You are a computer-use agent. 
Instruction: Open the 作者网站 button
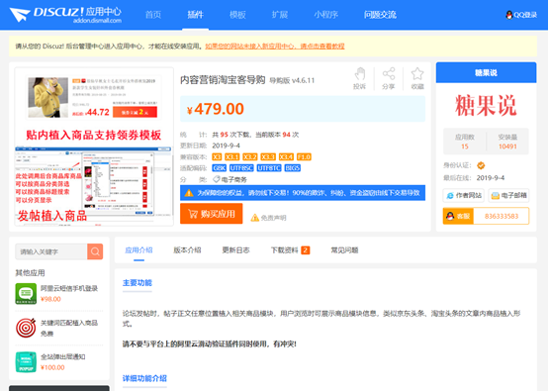(x=464, y=195)
